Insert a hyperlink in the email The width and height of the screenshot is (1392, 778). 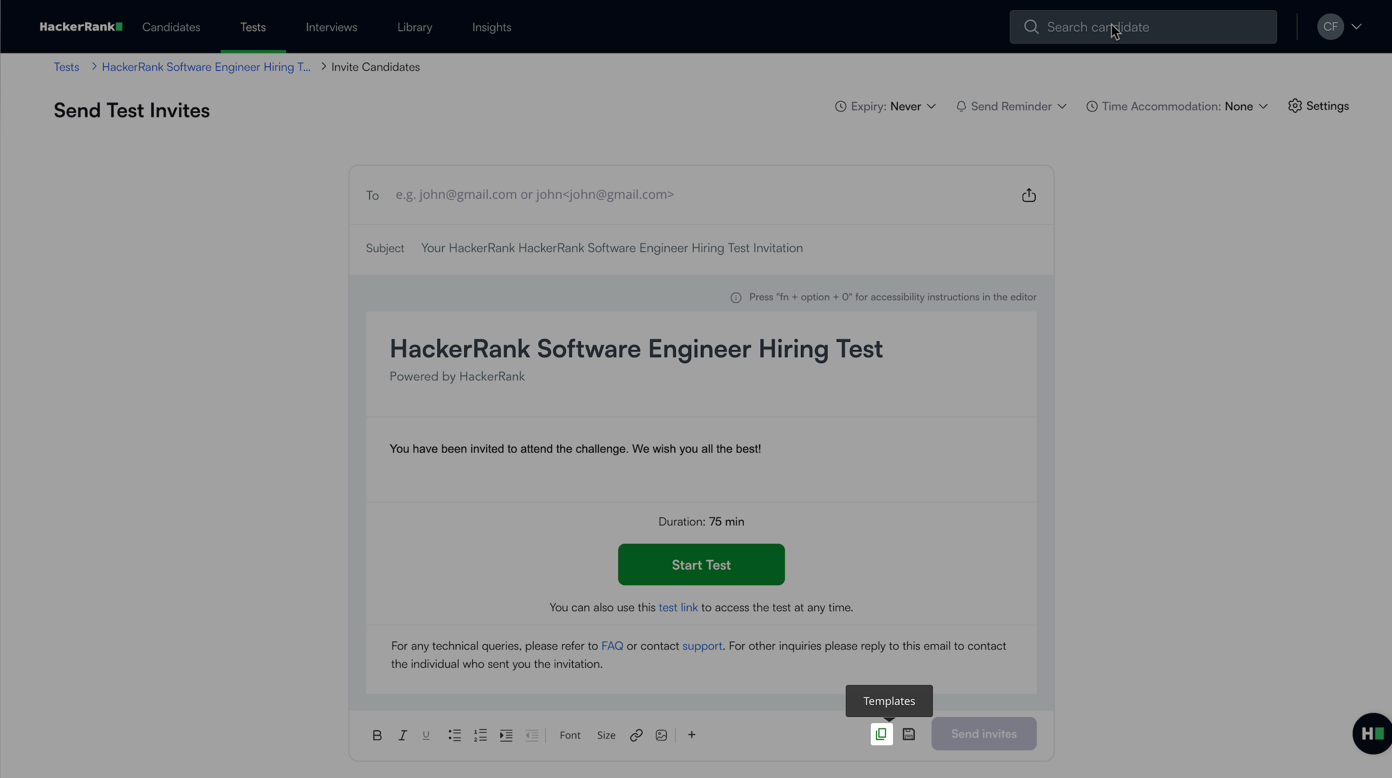point(636,735)
